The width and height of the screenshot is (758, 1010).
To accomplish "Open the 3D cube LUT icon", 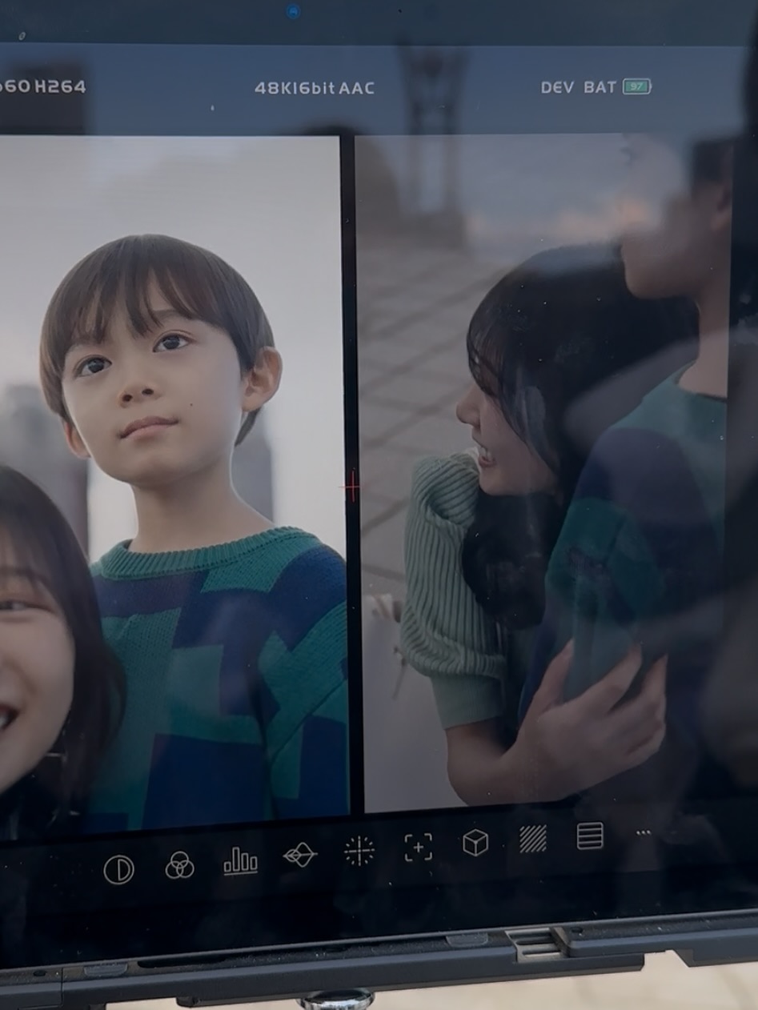I will click(475, 842).
